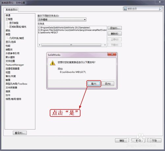The width and height of the screenshot is (165, 151).
Task: Click the search options icon beside 搜索选项
Action: 125,9
